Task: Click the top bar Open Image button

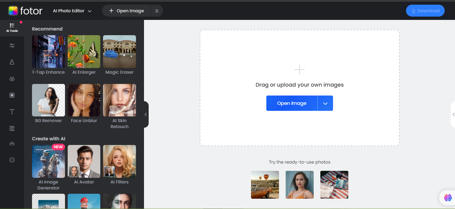Action: pyautogui.click(x=127, y=11)
